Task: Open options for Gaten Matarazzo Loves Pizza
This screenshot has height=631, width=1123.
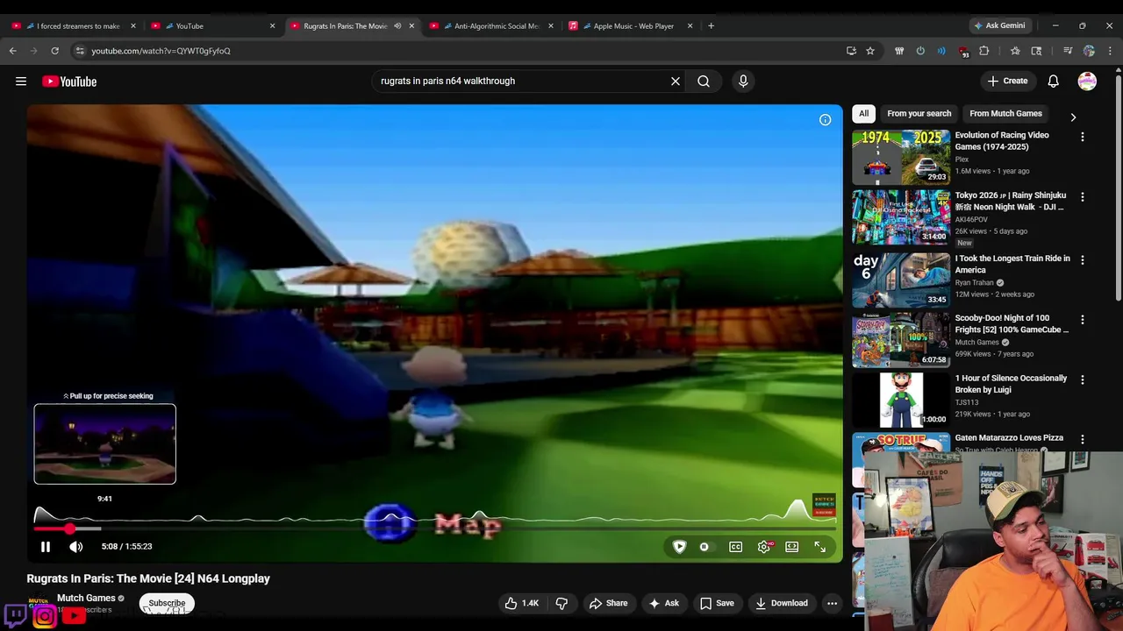Action: tap(1082, 439)
